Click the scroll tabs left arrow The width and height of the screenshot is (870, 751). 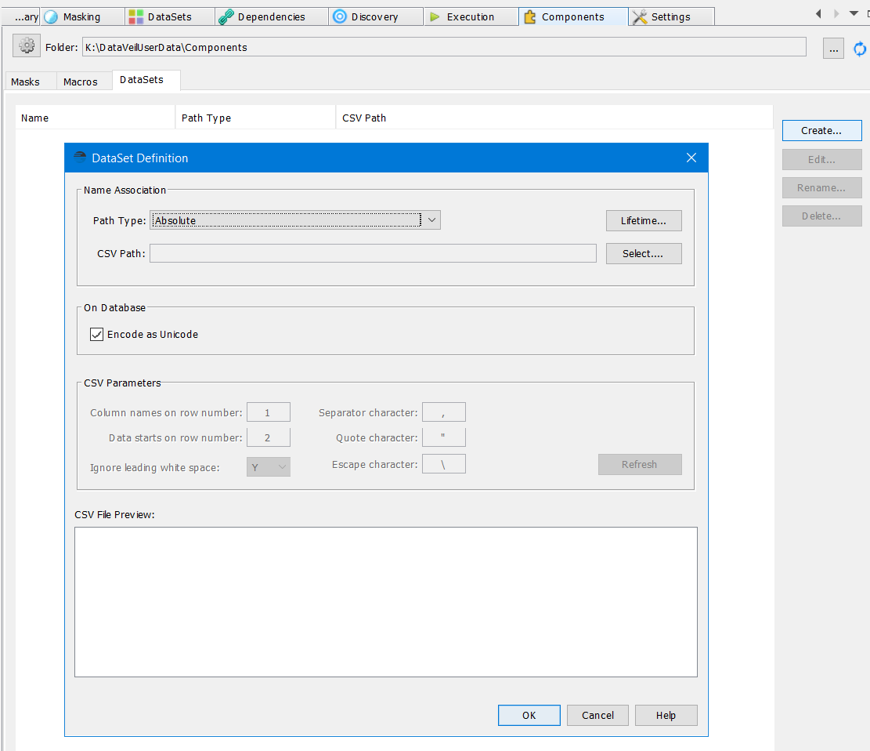818,13
